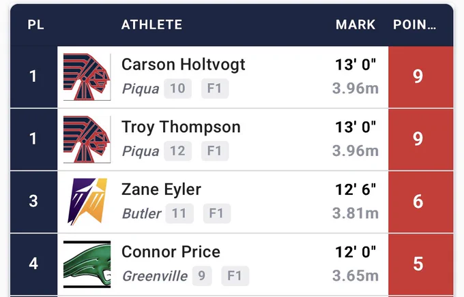Click the ATHLETE column header

pyautogui.click(x=151, y=25)
